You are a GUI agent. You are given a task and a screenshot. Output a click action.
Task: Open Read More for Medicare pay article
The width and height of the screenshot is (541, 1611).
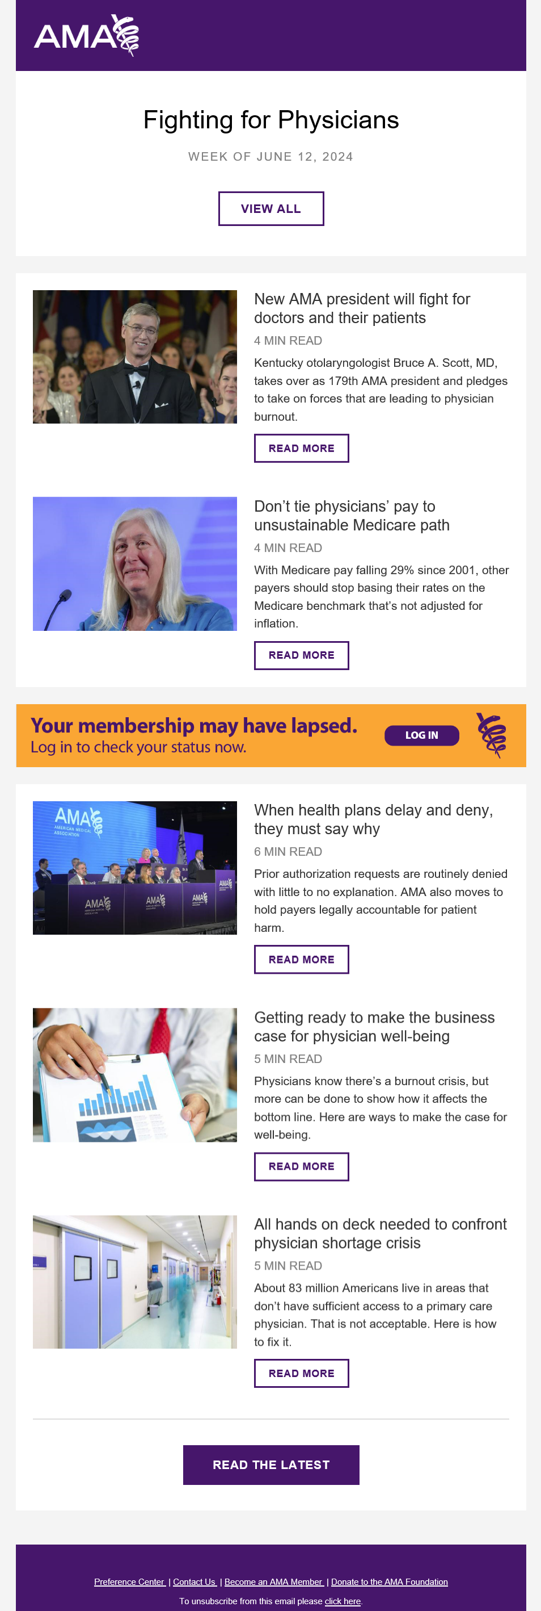(x=301, y=655)
